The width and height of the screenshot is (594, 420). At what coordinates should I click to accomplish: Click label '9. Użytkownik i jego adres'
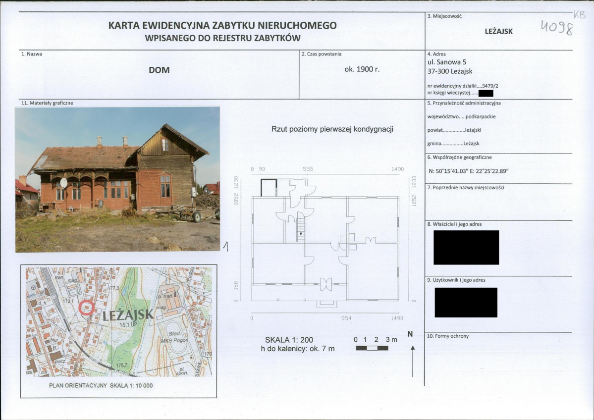(x=456, y=280)
